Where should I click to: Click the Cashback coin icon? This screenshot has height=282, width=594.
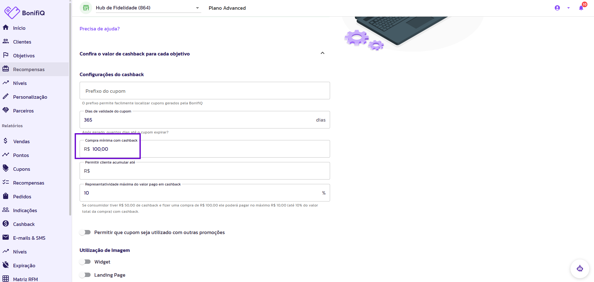pyautogui.click(x=6, y=224)
